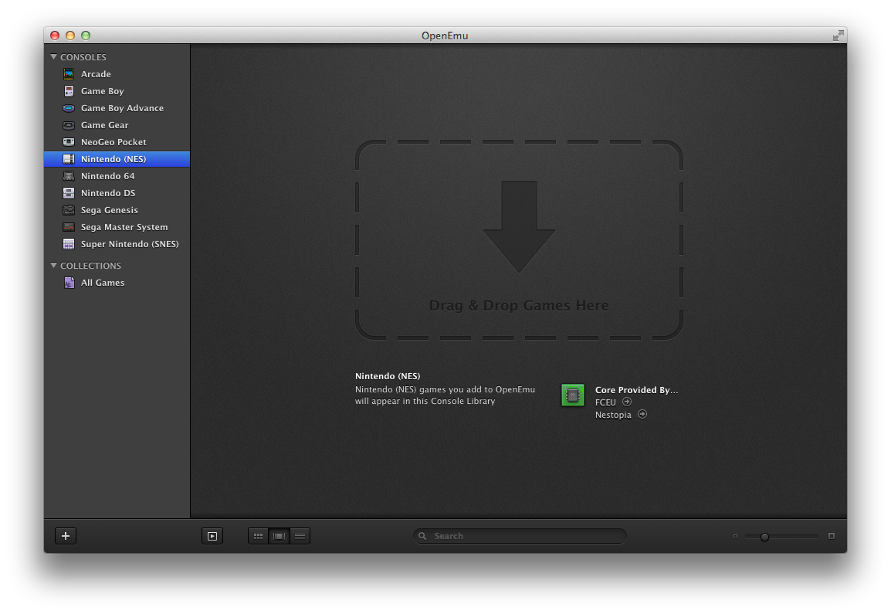Select Nintendo DS in the sidebar
The width and height of the screenshot is (891, 614).
117,193
